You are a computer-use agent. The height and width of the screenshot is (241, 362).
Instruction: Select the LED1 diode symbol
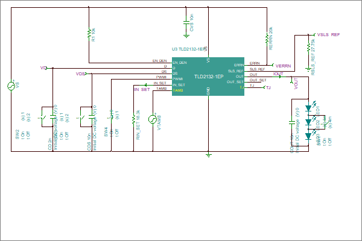(x=308, y=108)
